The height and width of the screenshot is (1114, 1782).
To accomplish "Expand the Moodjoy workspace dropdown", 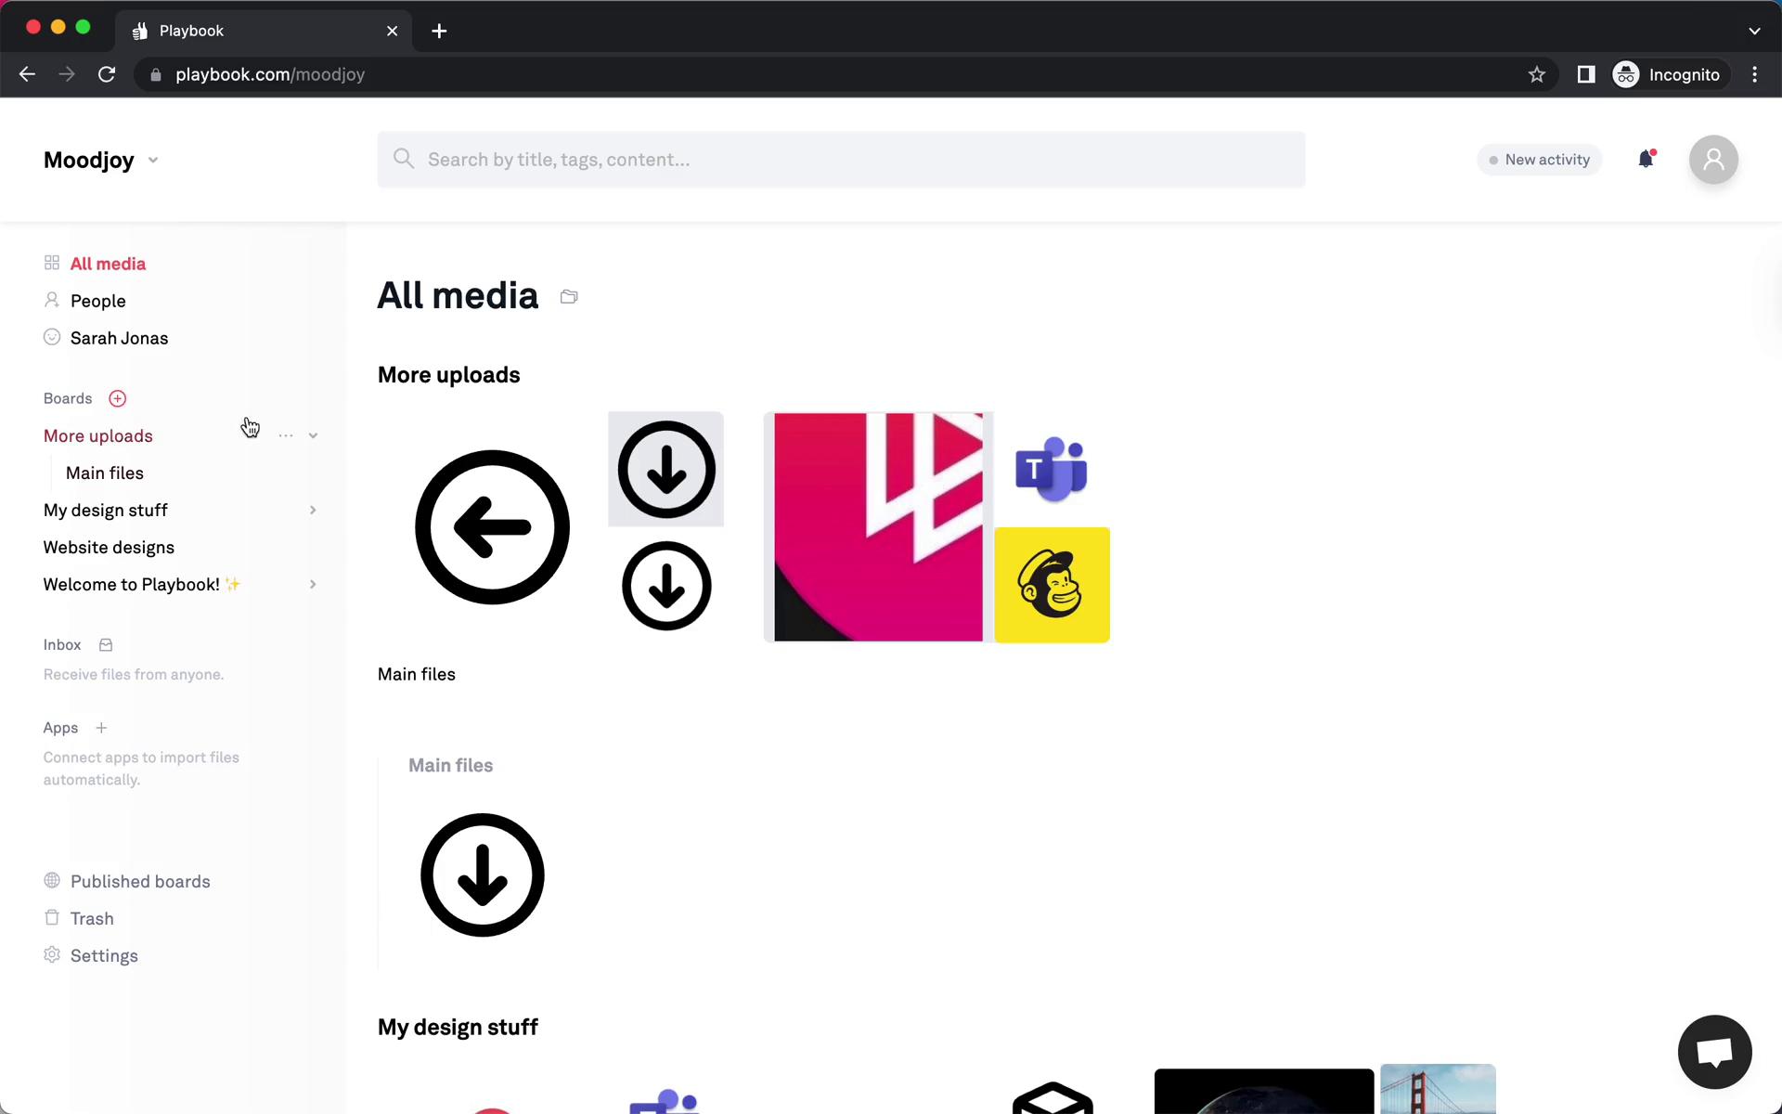I will coord(151,159).
